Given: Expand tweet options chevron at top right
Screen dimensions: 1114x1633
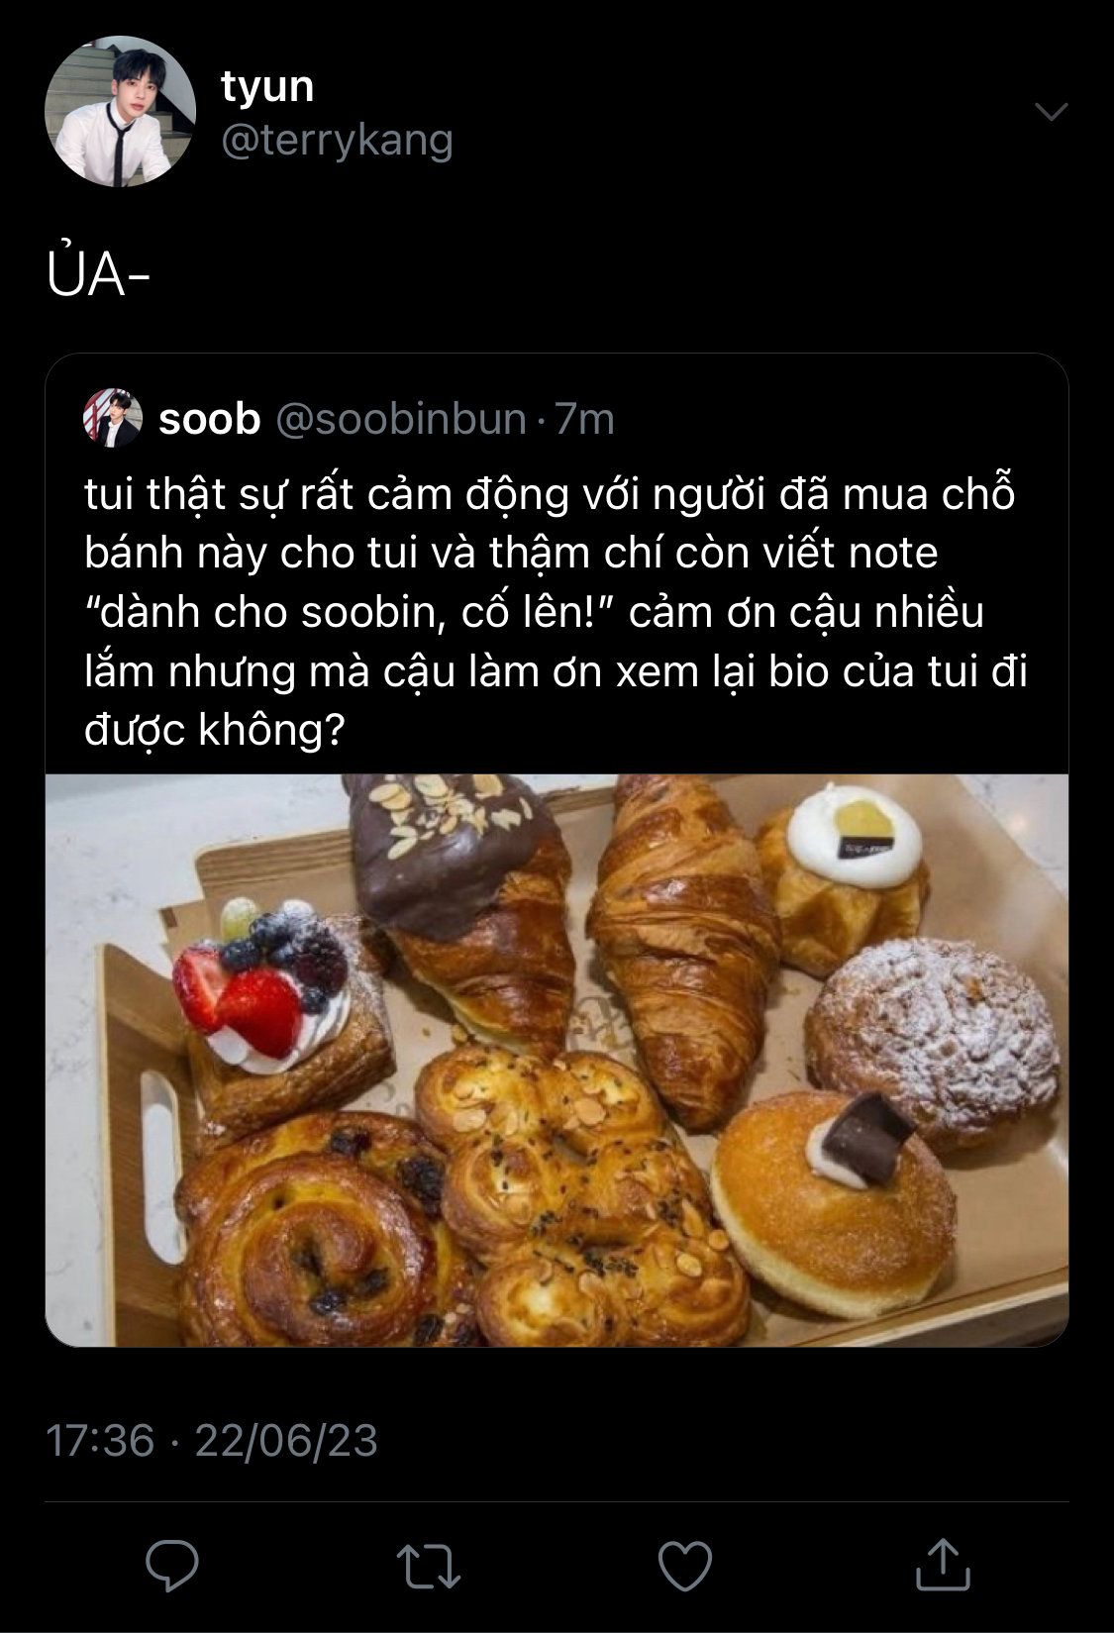Looking at the screenshot, I should [1051, 111].
